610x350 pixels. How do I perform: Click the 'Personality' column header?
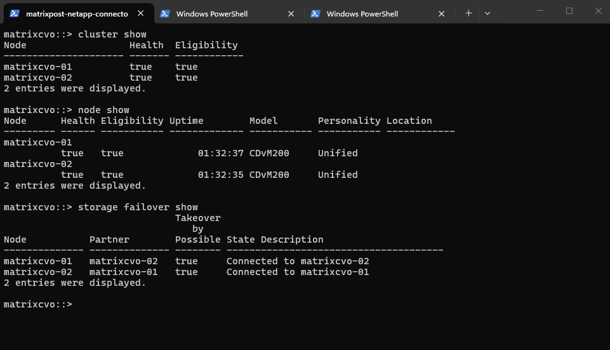pos(349,121)
